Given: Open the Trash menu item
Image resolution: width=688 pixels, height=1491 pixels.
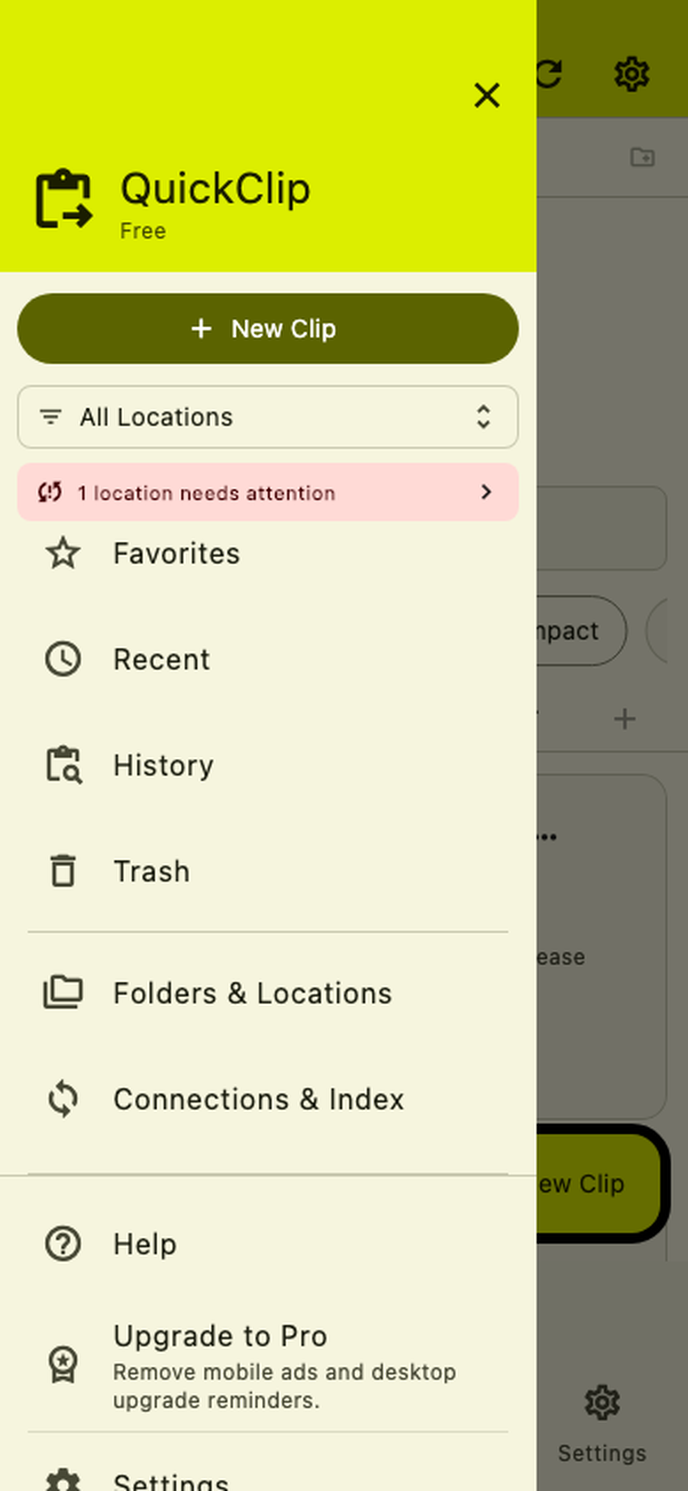Looking at the screenshot, I should tap(268, 871).
